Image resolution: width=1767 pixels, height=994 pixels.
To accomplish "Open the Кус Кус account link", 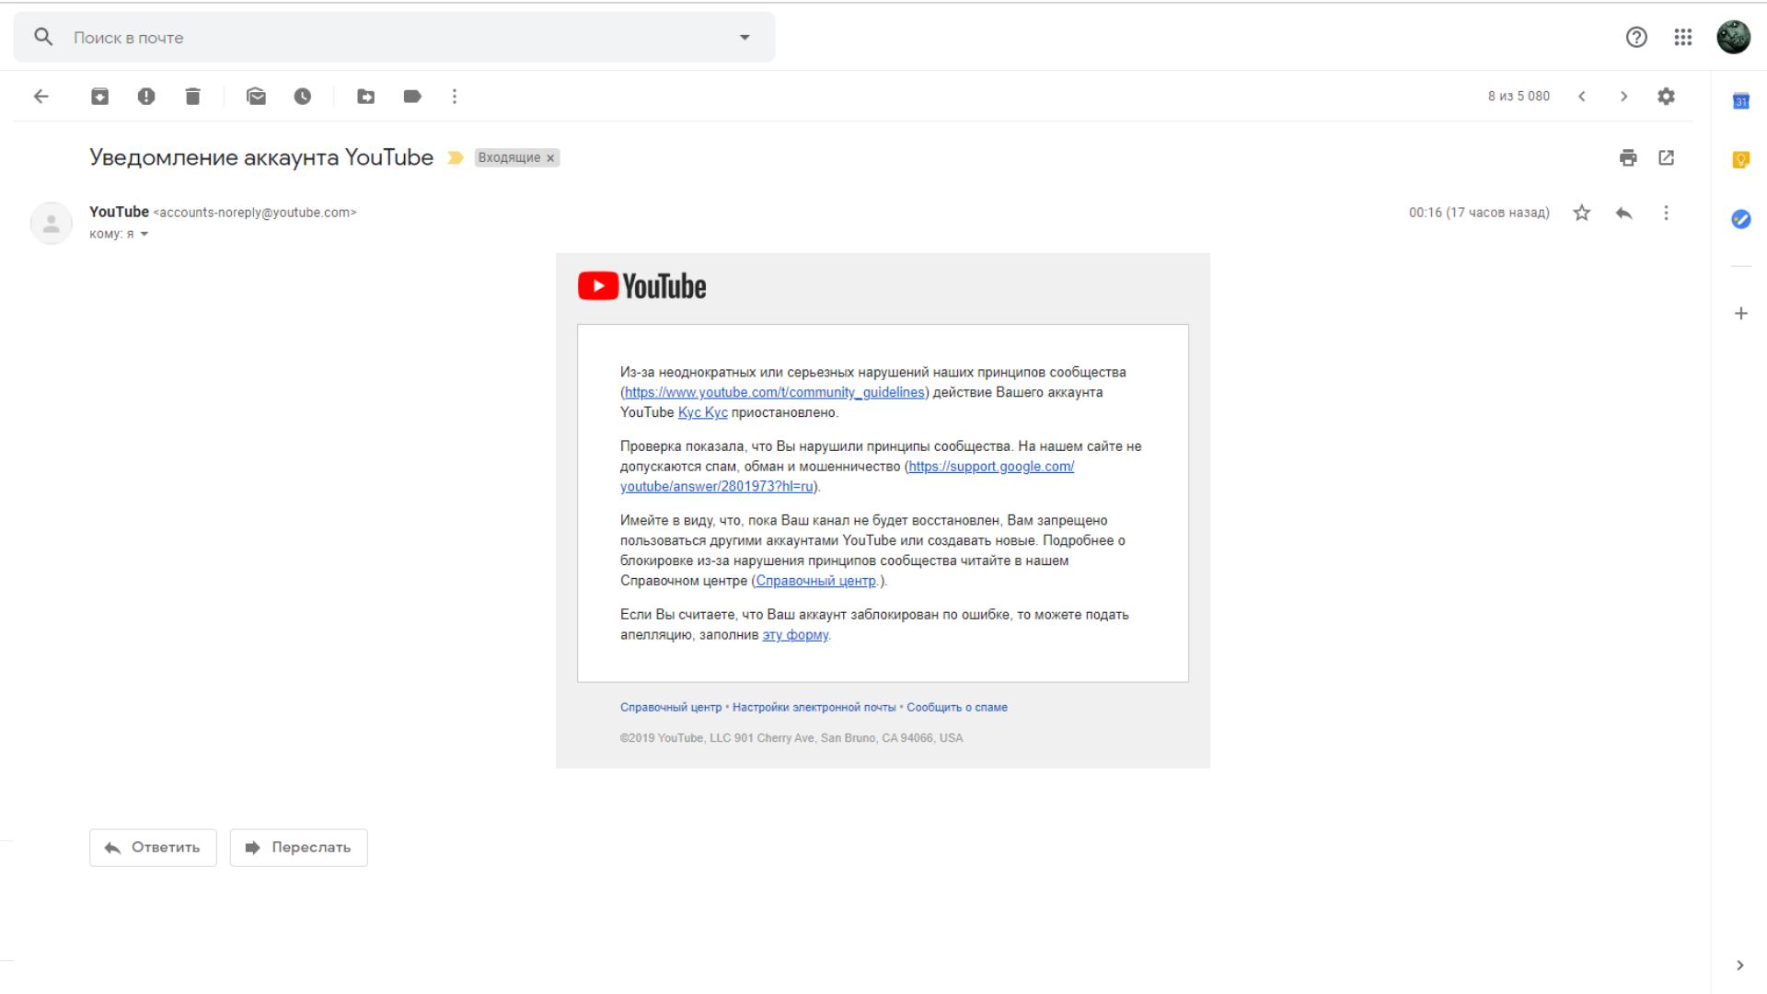I will [x=703, y=413].
